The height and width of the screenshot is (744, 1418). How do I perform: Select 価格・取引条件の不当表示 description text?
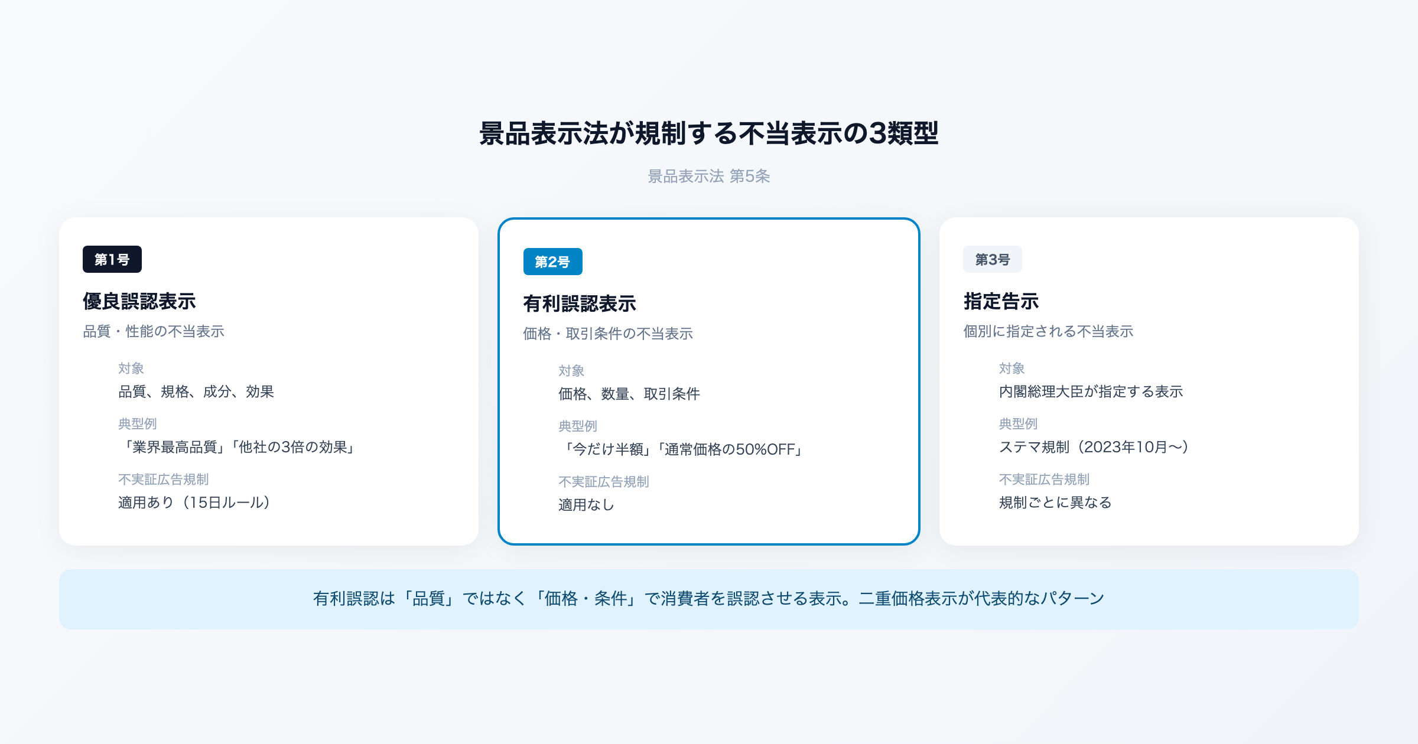609,334
